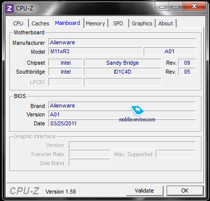Click the BIOS Date label

click(39, 123)
